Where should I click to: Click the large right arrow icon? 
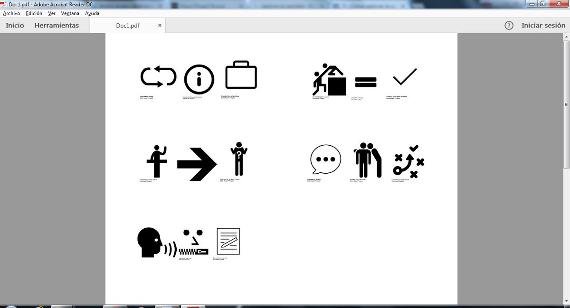(x=197, y=164)
